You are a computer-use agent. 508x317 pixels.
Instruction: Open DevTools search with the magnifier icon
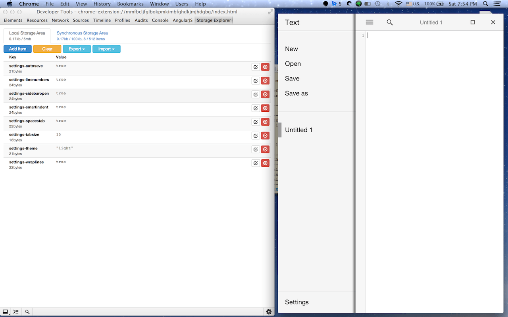click(27, 311)
